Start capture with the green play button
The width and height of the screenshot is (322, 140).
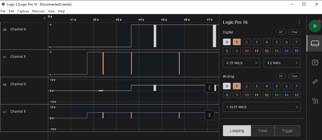tap(315, 26)
